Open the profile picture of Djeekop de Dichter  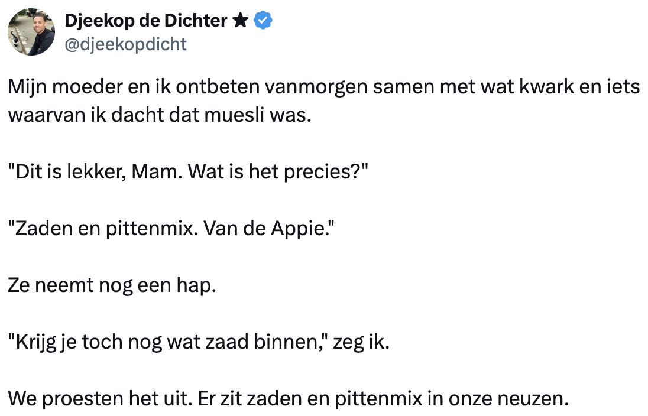coord(31,32)
